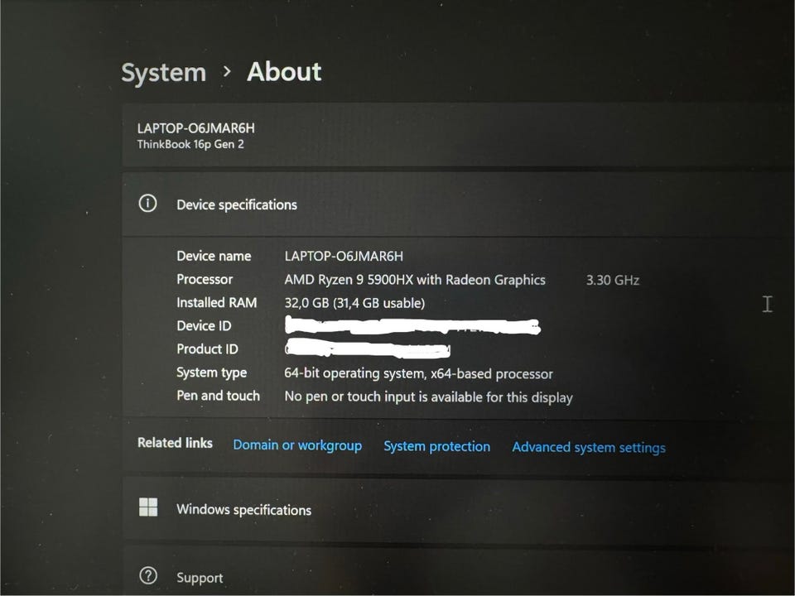Expand the Windows specifications section
The image size is (795, 596).
[243, 510]
